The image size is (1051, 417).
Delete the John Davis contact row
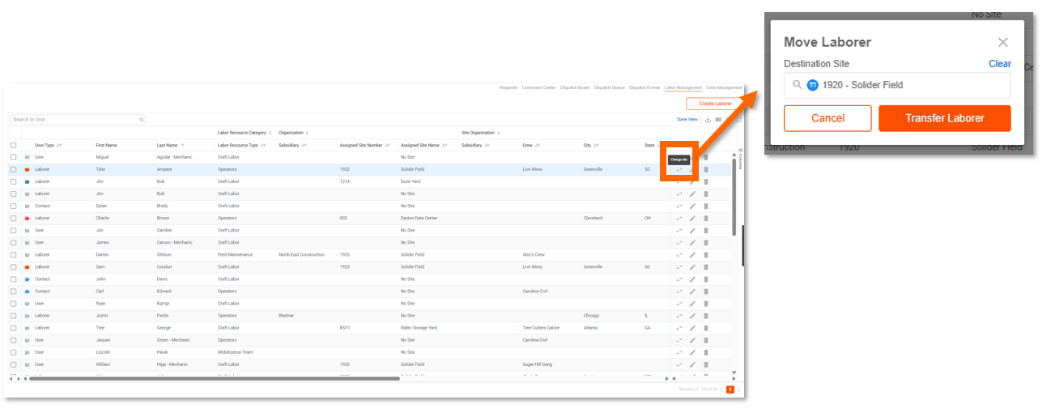(705, 279)
